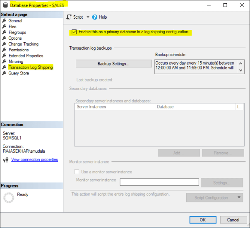The width and height of the screenshot is (250, 228).
Task: Click the wrench icon beside Filegroups
Action: tap(4, 32)
